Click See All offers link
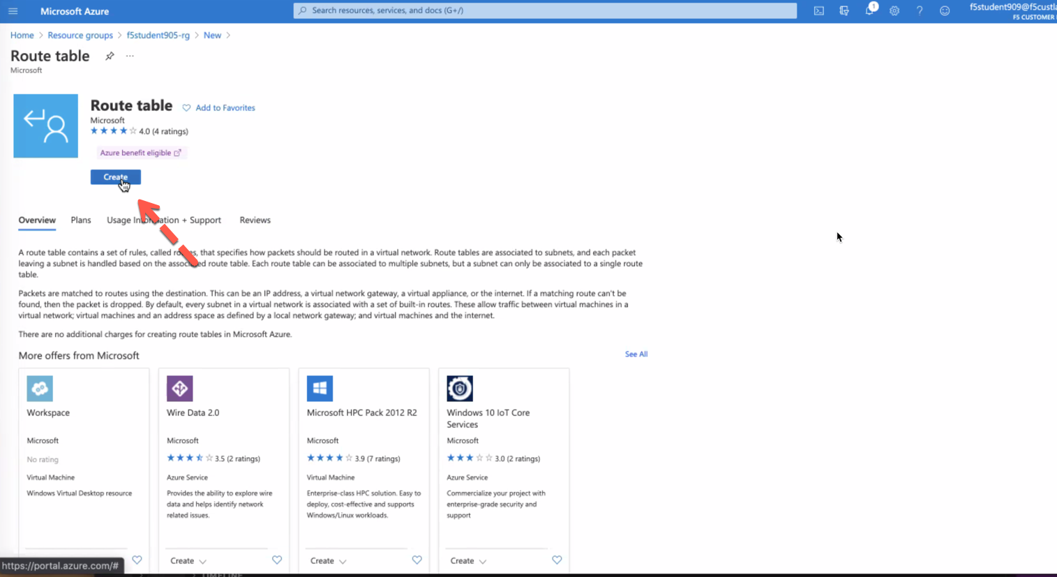 [636, 354]
